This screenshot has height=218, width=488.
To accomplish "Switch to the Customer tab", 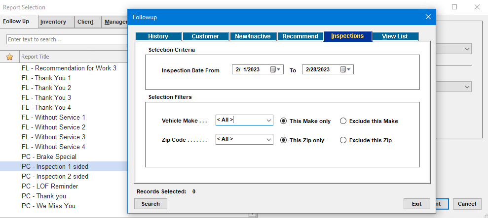I will pyautogui.click(x=205, y=36).
